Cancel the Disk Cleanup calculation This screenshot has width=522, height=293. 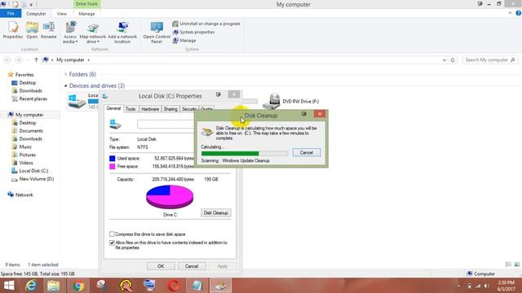point(307,152)
